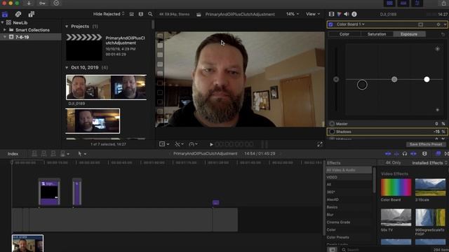The image size is (449, 252).
Task: Open Color Board 1 correction dropdown
Action: (351, 24)
